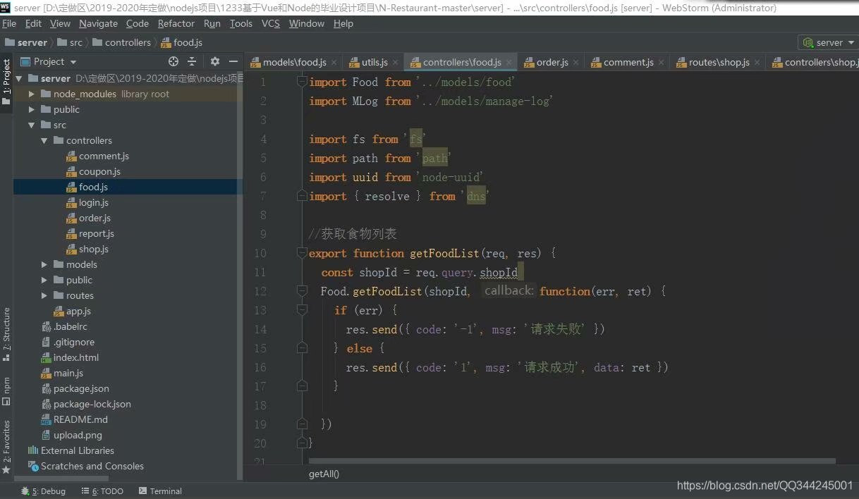Close the order.js tab
Screen dimensions: 859x499
[575, 63]
